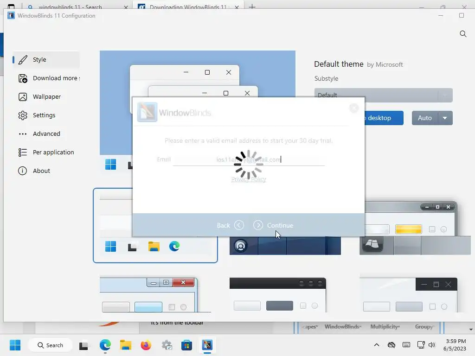Switch to windowblinds 11 Search browser tab

(78, 6)
